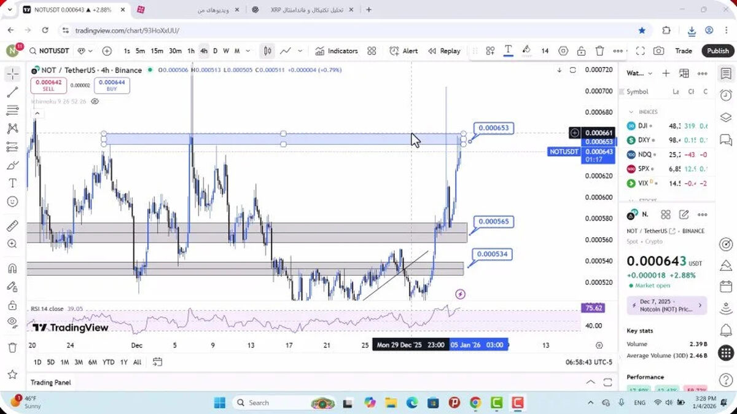The width and height of the screenshot is (737, 414).
Task: Toggle stay in drawing mode pencil-lock icon
Action: (12, 286)
